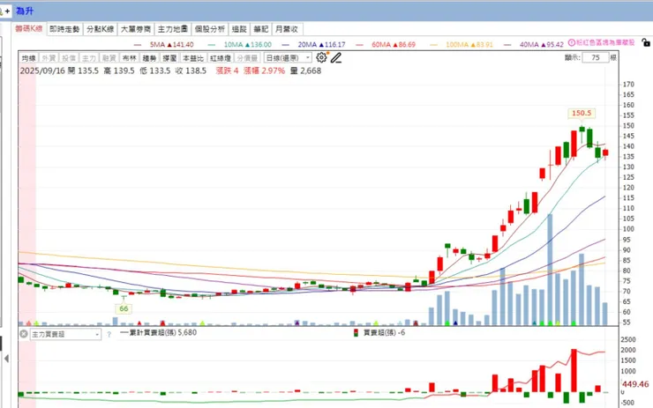Click the 買賣超(張) -6 legend

tap(379, 333)
